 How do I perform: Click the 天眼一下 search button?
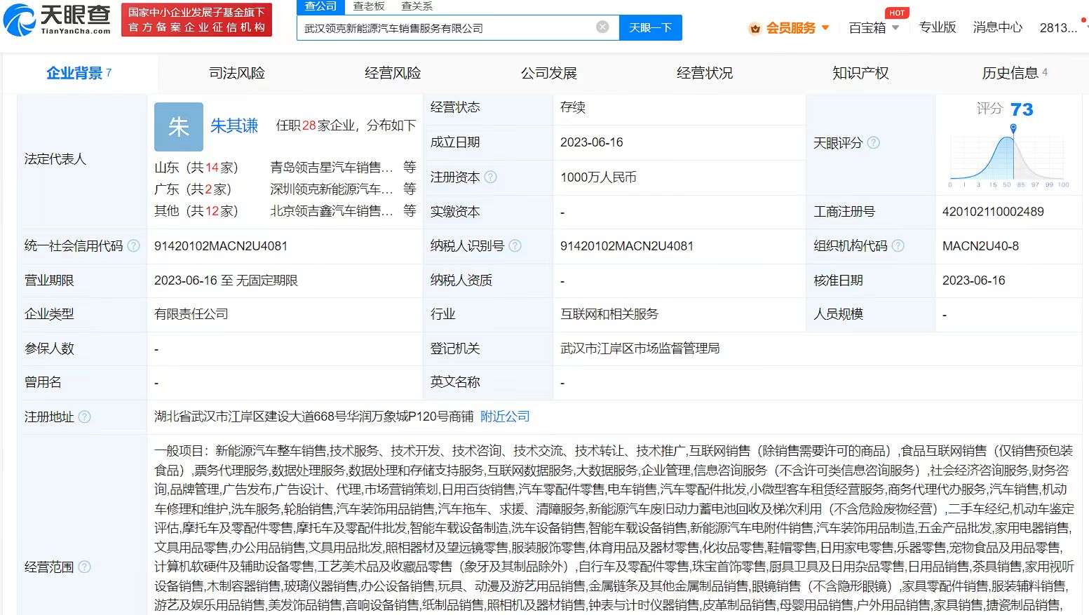pyautogui.click(x=650, y=27)
